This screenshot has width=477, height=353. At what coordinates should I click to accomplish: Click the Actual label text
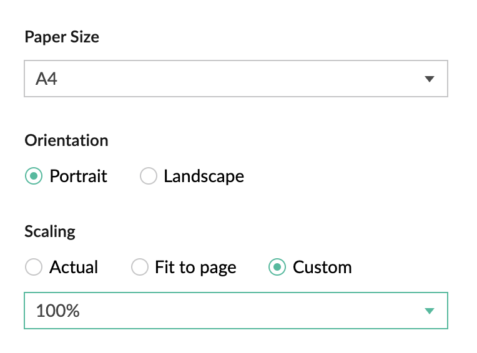click(x=74, y=268)
